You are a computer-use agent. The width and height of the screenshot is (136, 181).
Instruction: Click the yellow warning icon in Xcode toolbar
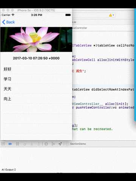pyautogui.click(x=111, y=15)
